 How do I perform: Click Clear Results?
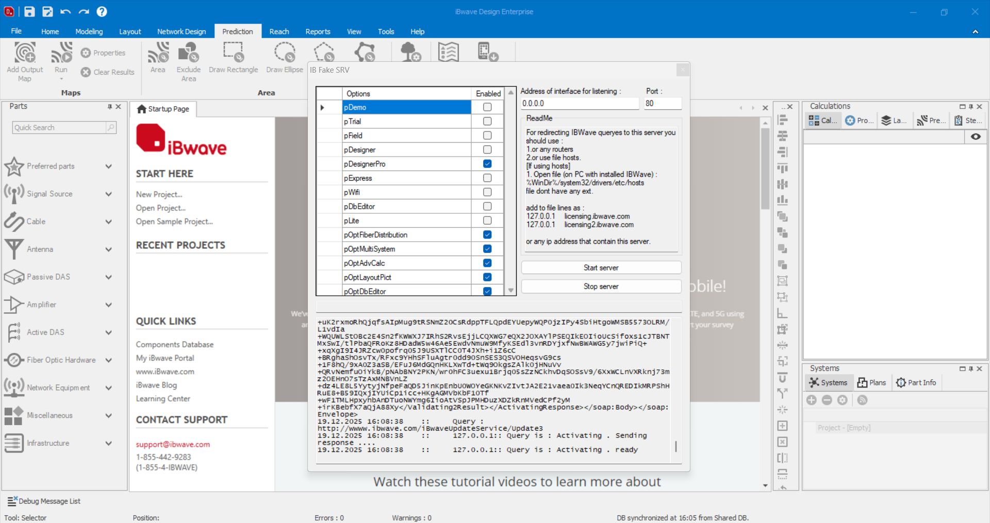coord(108,72)
